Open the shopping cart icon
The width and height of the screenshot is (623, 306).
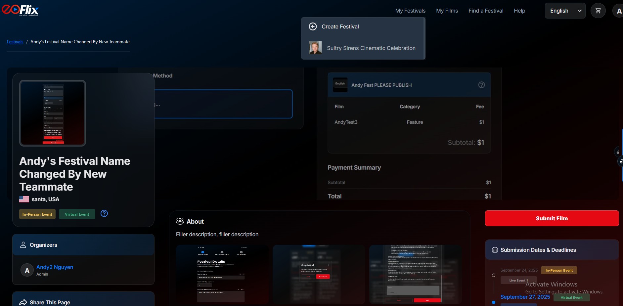pyautogui.click(x=598, y=11)
